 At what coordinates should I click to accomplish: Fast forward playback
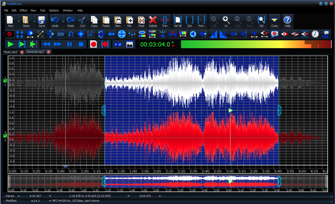57,44
